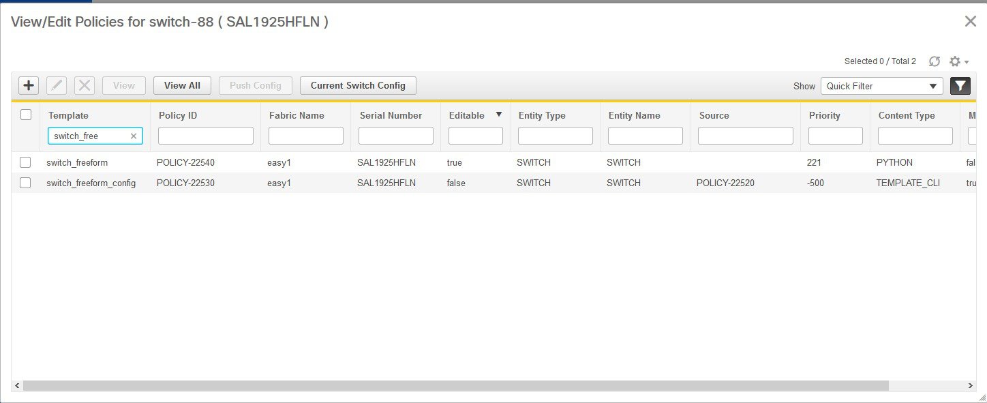Check the switch_freeform_config row checkbox
The width and height of the screenshot is (987, 403).
point(25,183)
